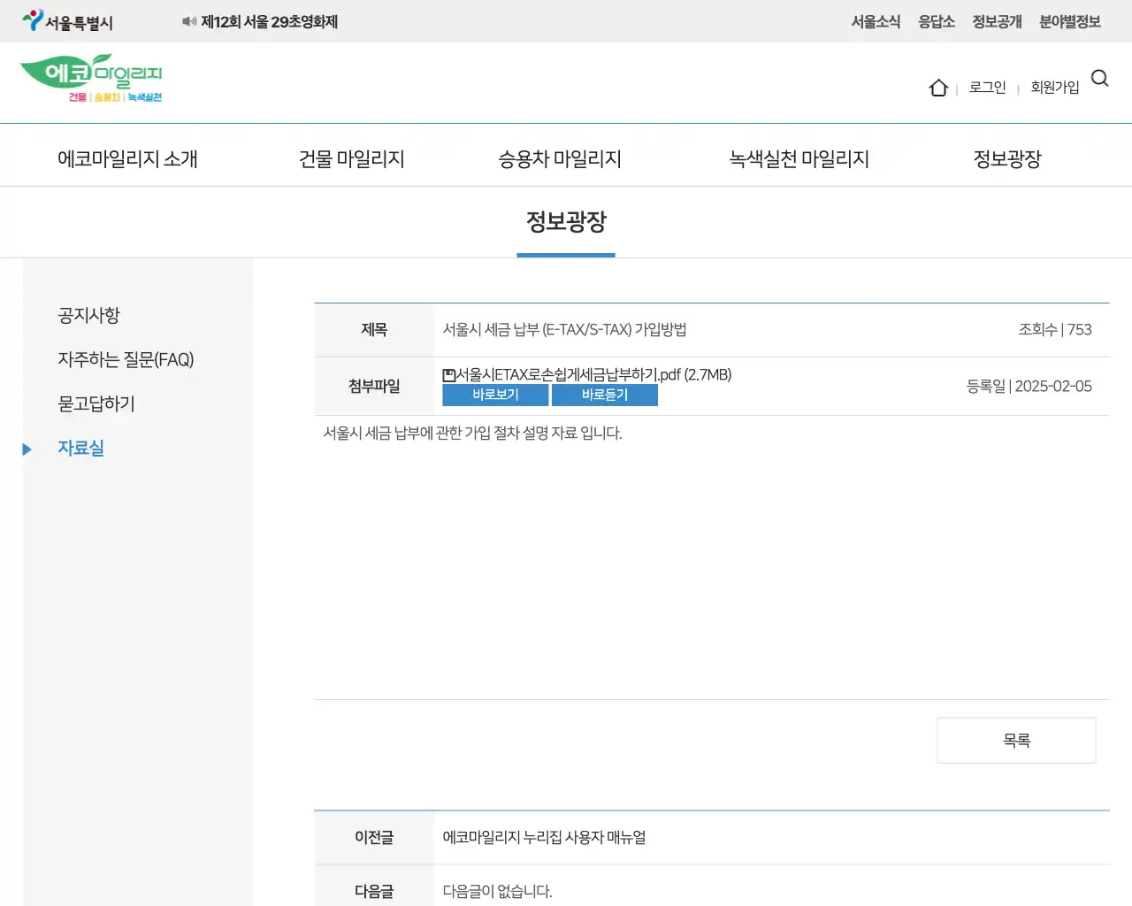Open 정보광장 in the main navigation
Viewport: 1132px width, 906px height.
coord(1007,159)
